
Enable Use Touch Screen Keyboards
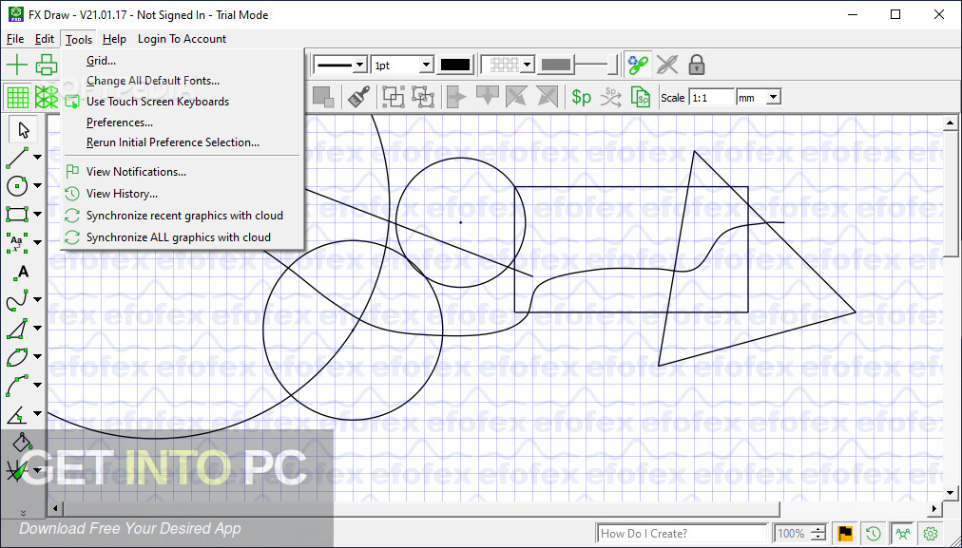point(157,102)
